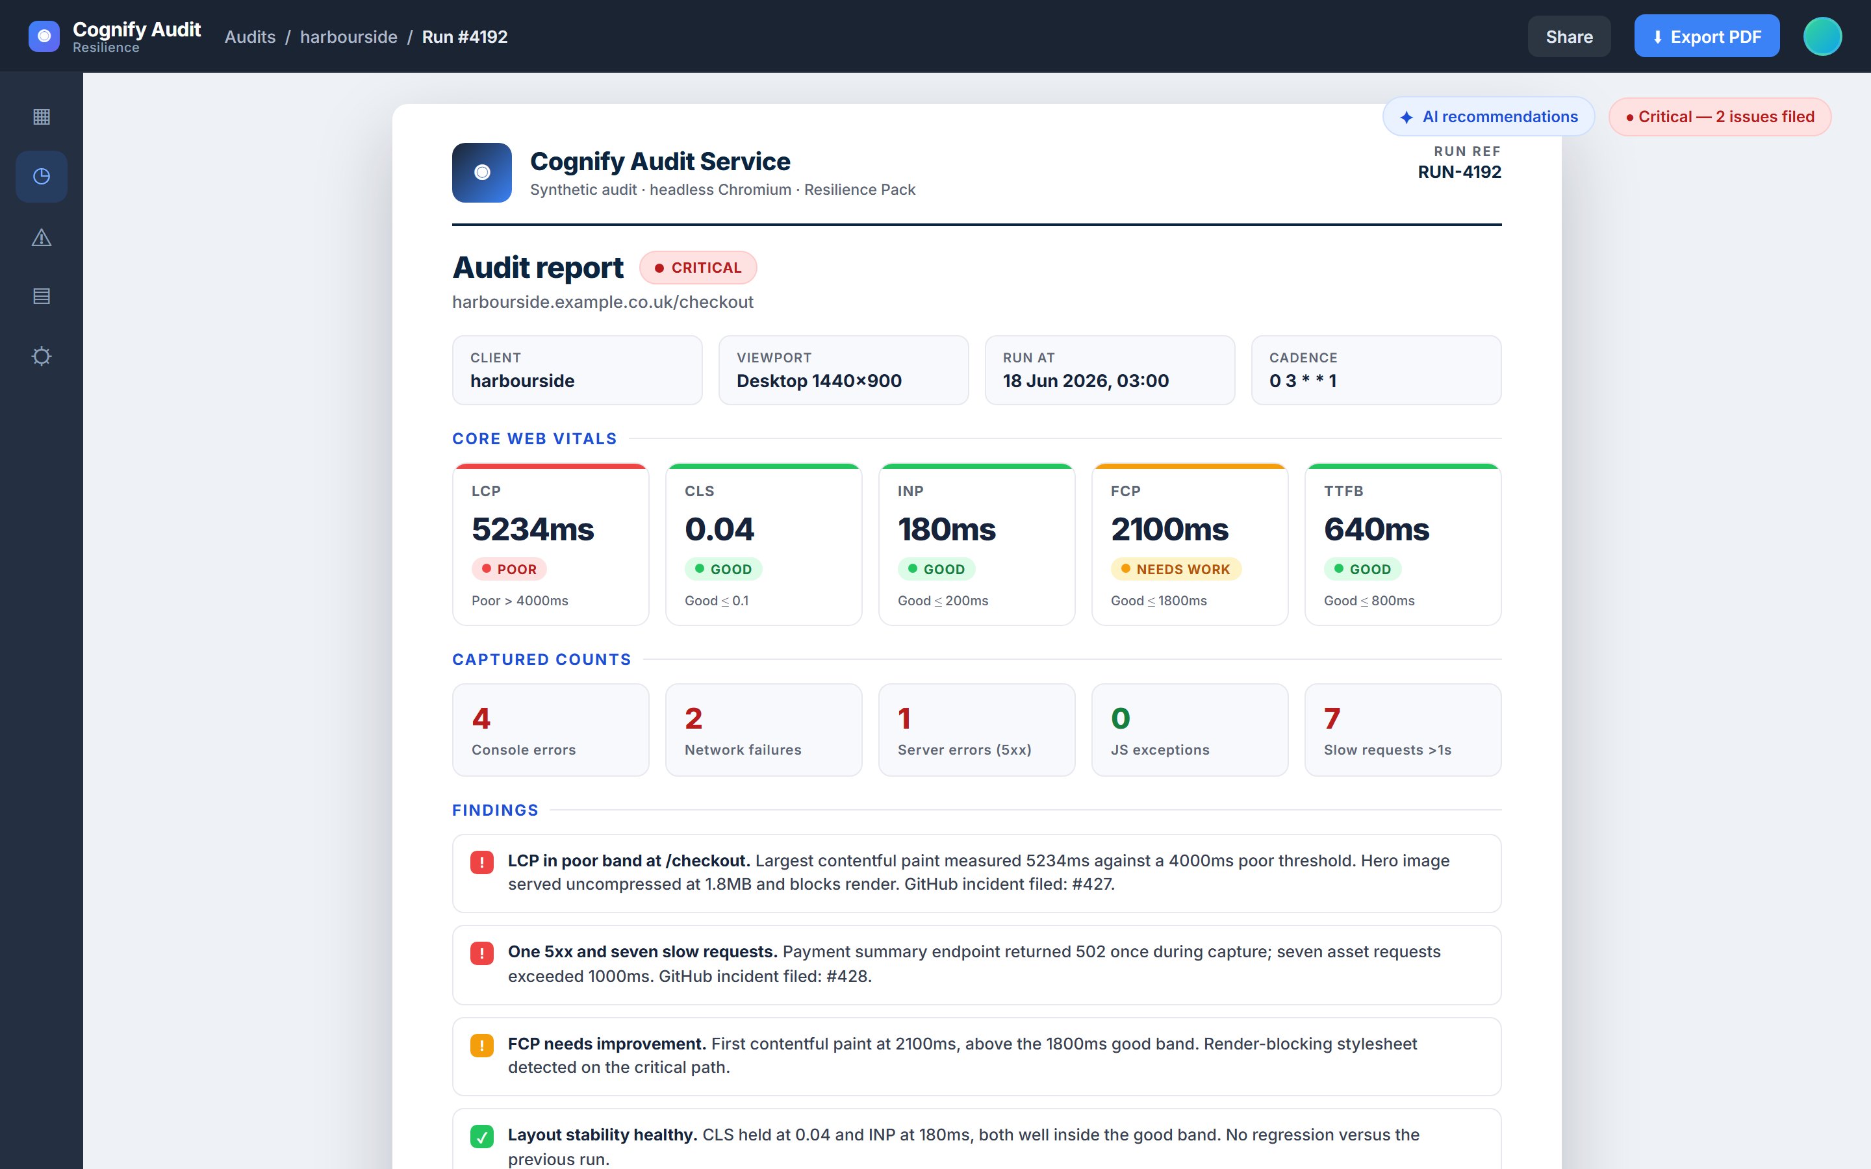Open the Console errors count card
The height and width of the screenshot is (1169, 1871).
550,730
